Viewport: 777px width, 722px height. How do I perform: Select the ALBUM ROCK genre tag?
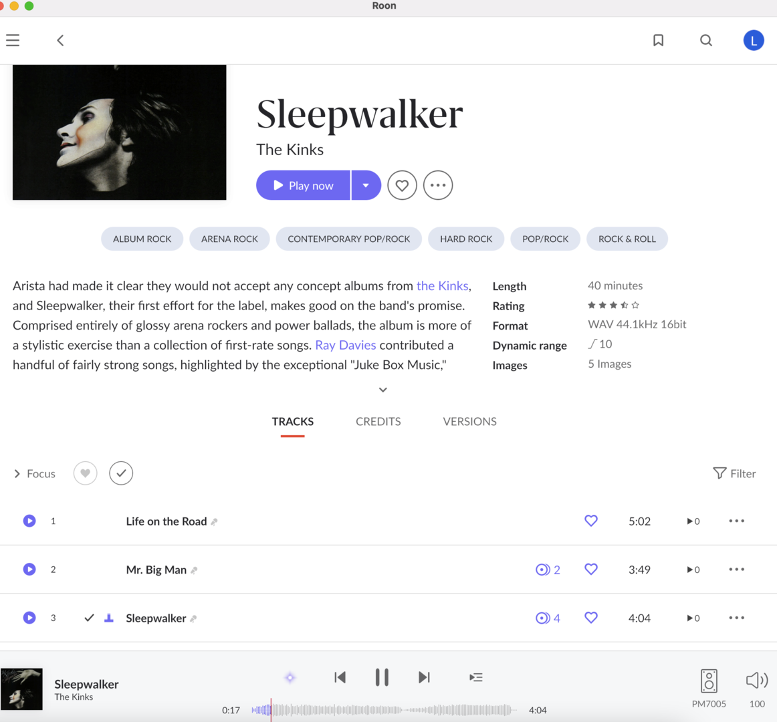pyautogui.click(x=142, y=239)
